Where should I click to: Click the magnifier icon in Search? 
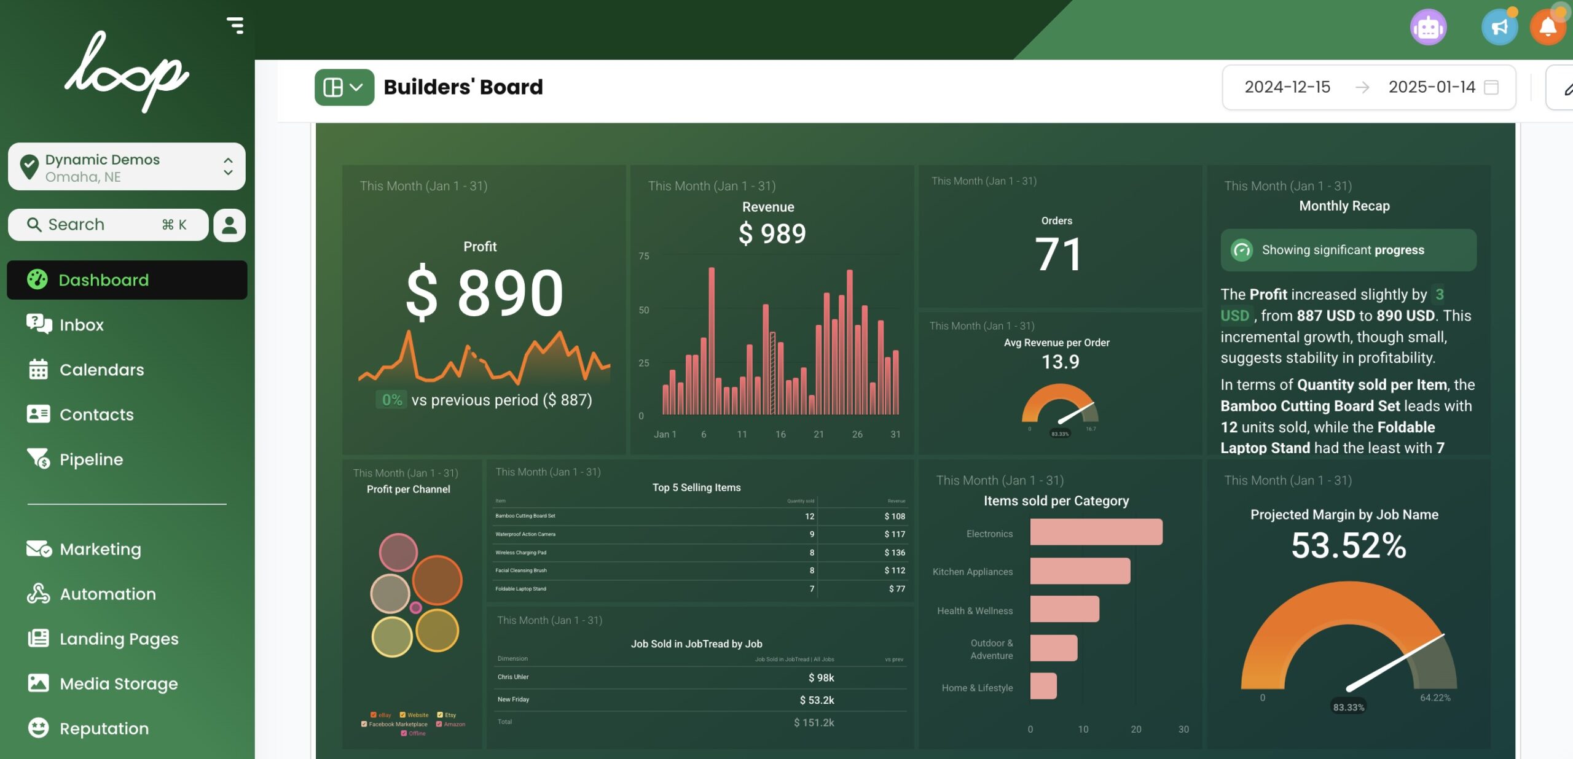34,225
